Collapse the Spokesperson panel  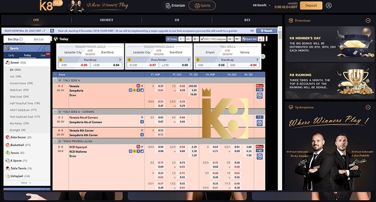(368, 107)
